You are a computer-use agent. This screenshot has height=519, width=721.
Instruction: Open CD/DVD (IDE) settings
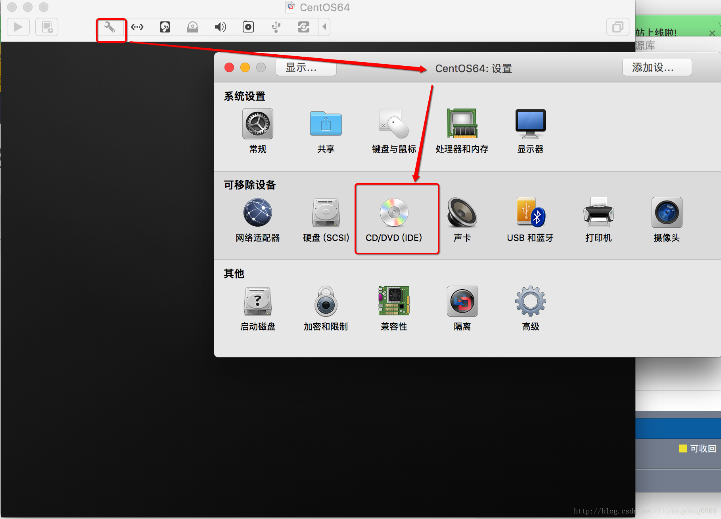(394, 220)
